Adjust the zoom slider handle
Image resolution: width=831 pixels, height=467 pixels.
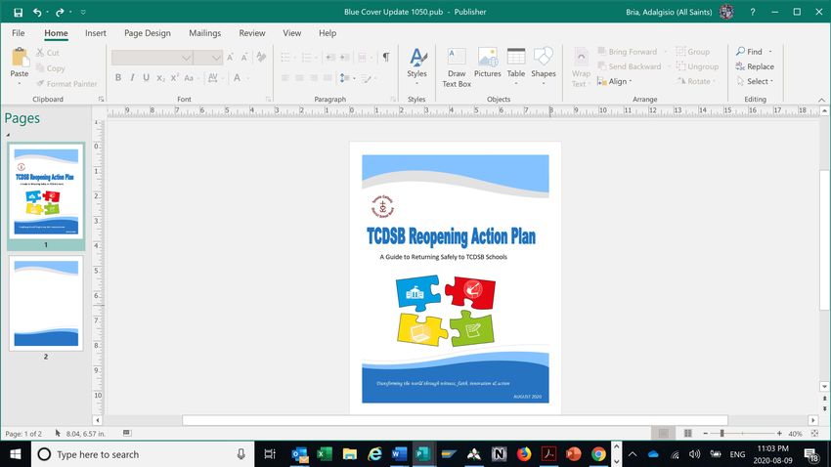point(722,433)
